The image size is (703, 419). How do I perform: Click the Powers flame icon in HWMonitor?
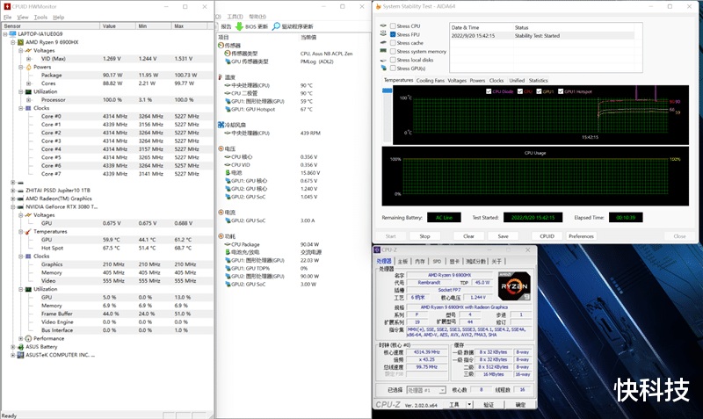pyautogui.click(x=28, y=67)
